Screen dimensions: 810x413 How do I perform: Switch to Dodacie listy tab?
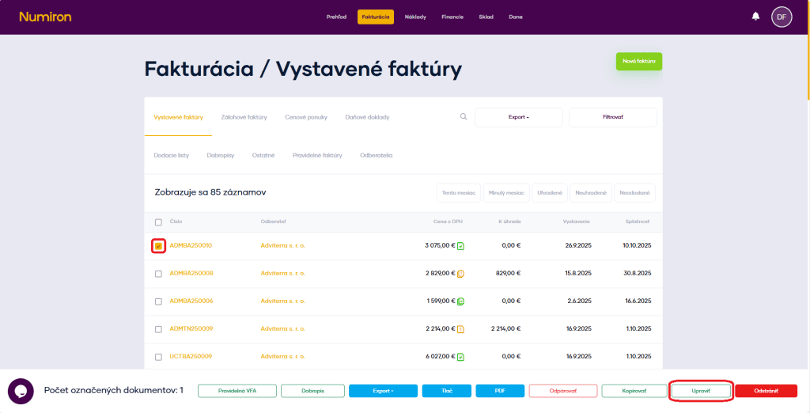point(172,155)
